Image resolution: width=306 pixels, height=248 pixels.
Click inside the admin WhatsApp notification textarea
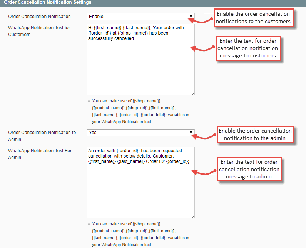pyautogui.click(x=141, y=183)
